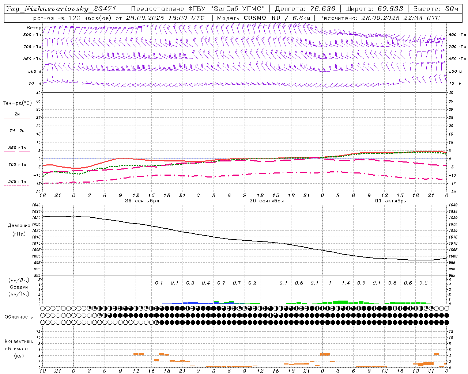Click the (мм/3ч.) precipitation unit label

coord(19,280)
